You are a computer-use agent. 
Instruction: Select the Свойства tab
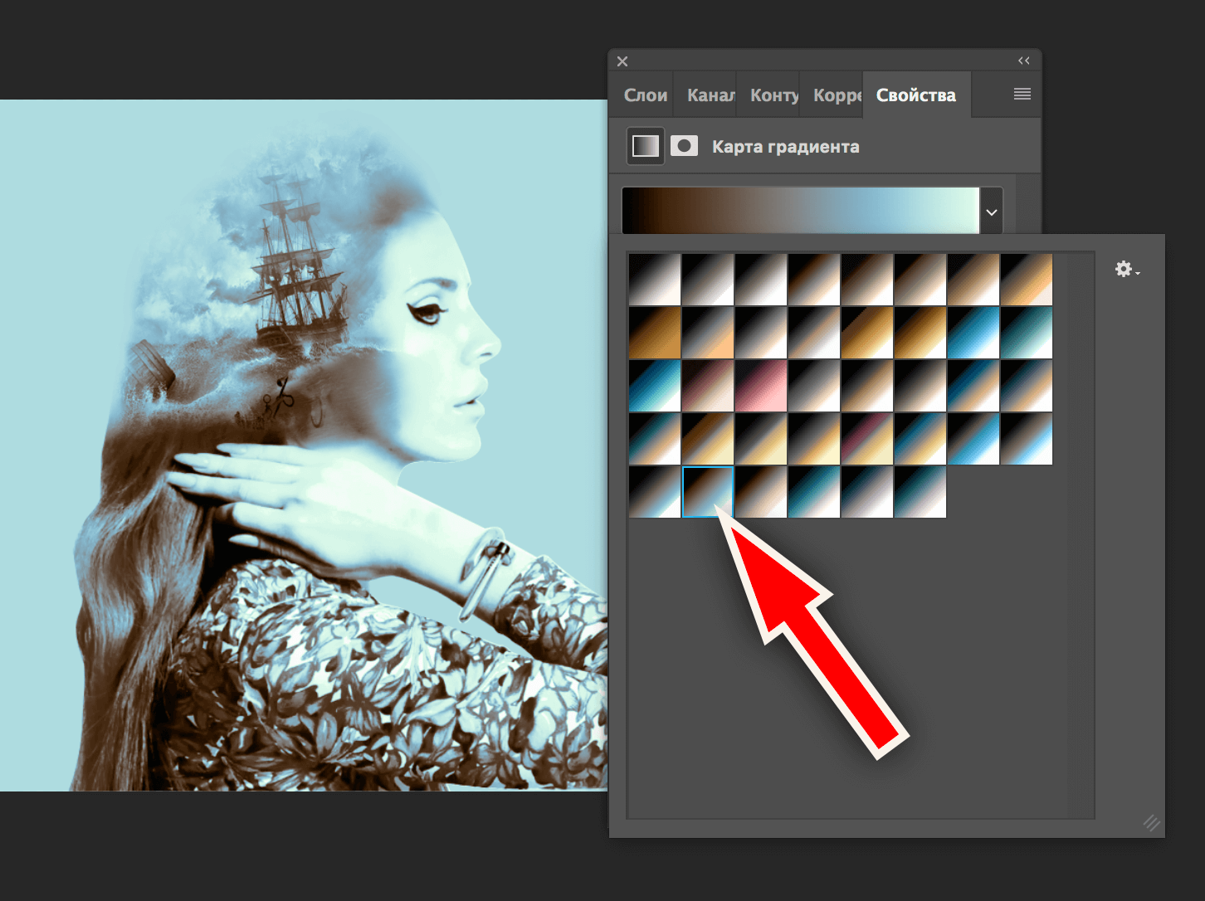(915, 95)
